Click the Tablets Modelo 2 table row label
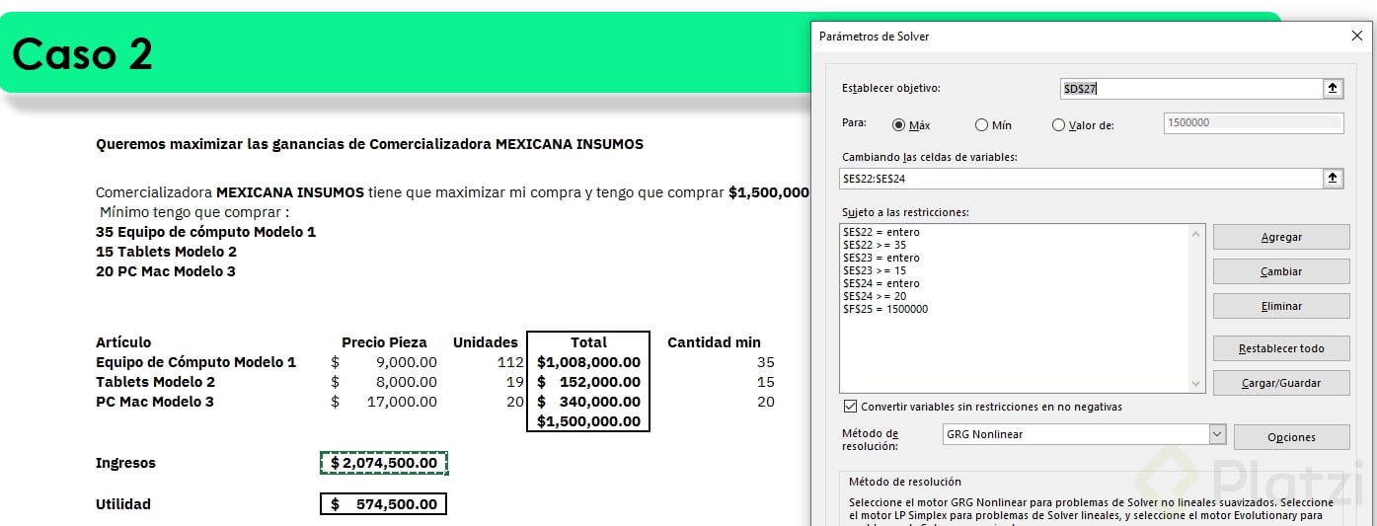1377x526 pixels. 155,382
